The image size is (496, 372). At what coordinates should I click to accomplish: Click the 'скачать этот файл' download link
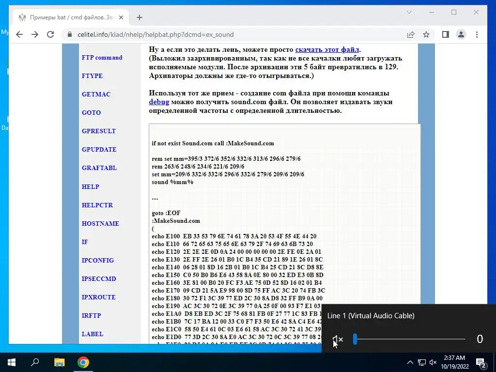[327, 50]
